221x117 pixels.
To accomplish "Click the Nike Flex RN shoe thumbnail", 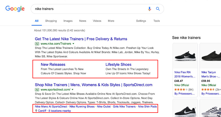I will click(185, 56).
